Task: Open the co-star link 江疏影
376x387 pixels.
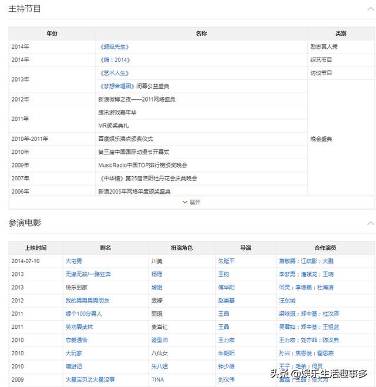Action: (x=309, y=261)
